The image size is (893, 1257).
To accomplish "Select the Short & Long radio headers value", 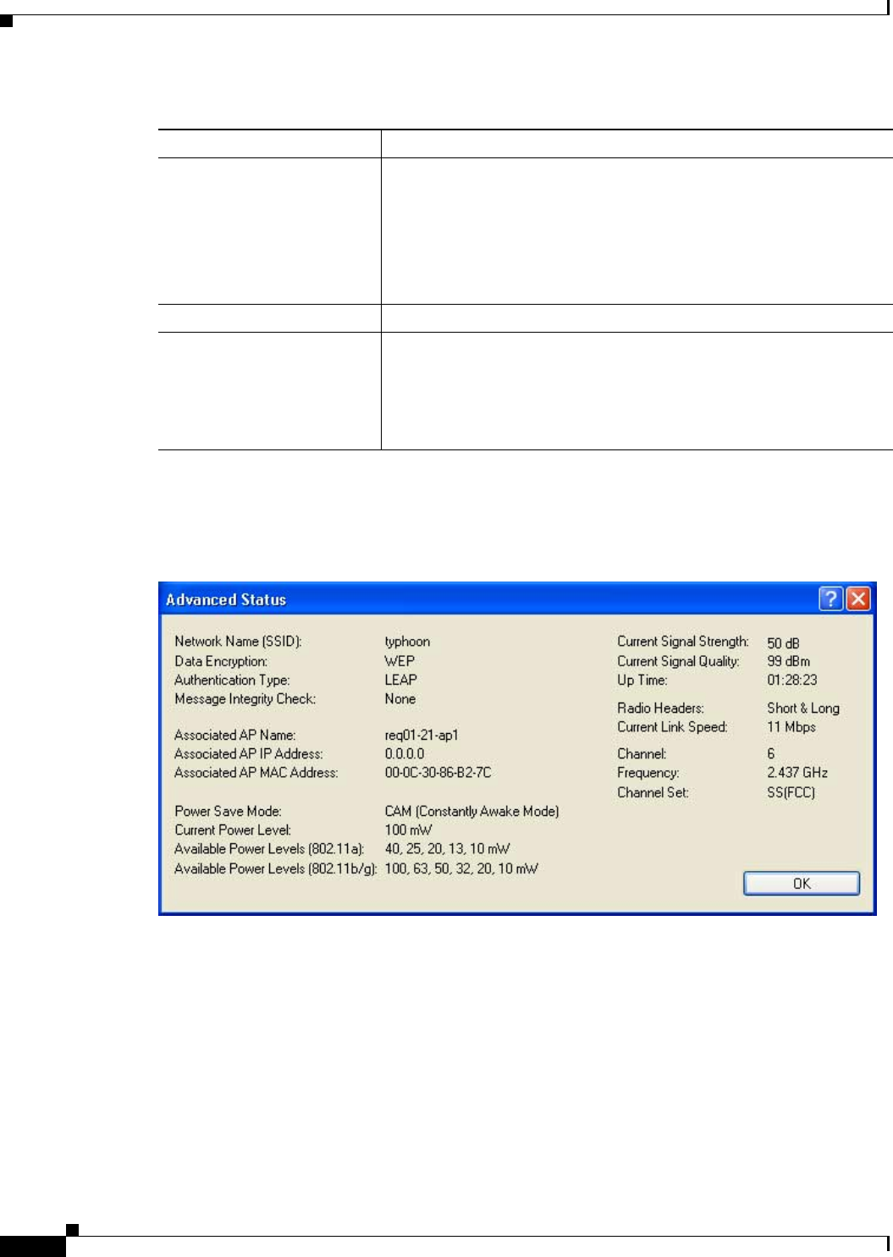I will 803,708.
